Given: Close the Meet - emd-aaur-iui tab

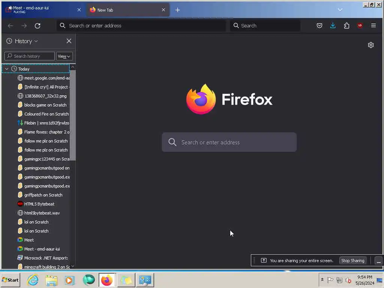Looking at the screenshot, I should (x=79, y=10).
